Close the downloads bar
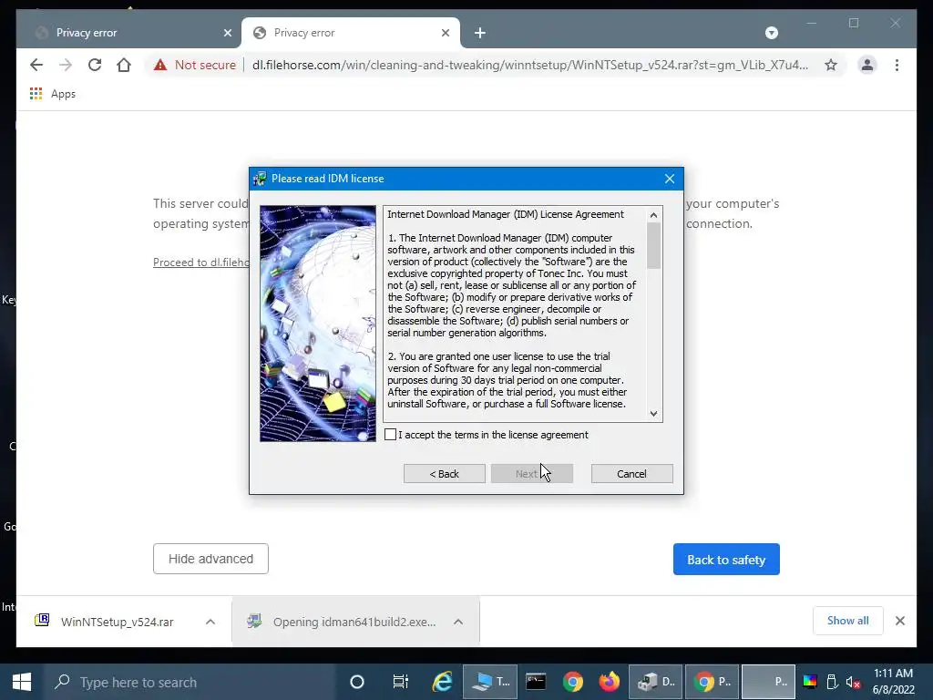933x700 pixels. tap(900, 621)
